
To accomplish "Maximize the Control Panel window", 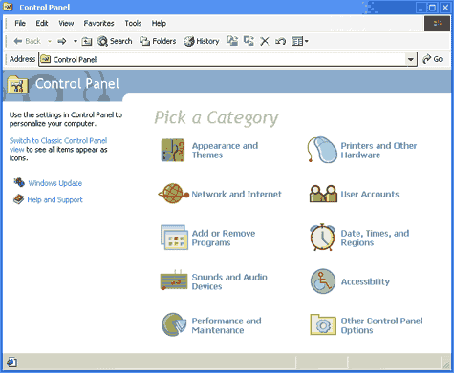I will pos(432,8).
